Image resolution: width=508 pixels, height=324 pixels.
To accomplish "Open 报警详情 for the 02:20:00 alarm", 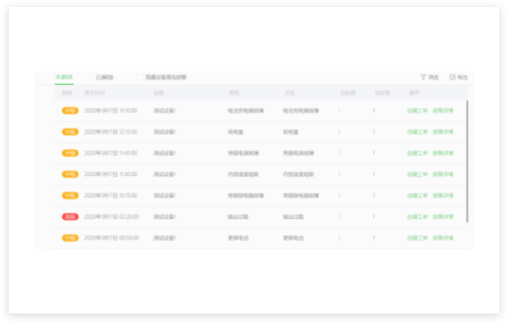I will pyautogui.click(x=443, y=217).
